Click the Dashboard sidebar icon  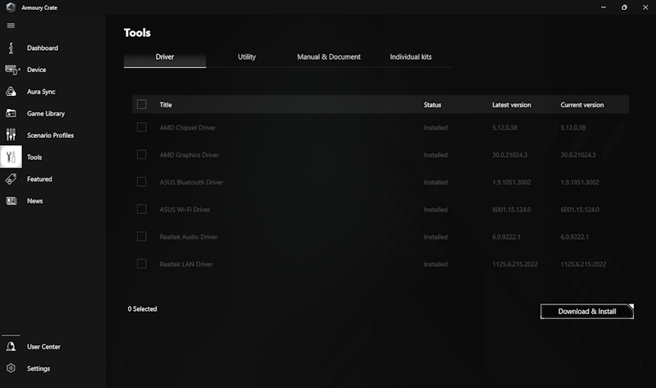tap(11, 48)
